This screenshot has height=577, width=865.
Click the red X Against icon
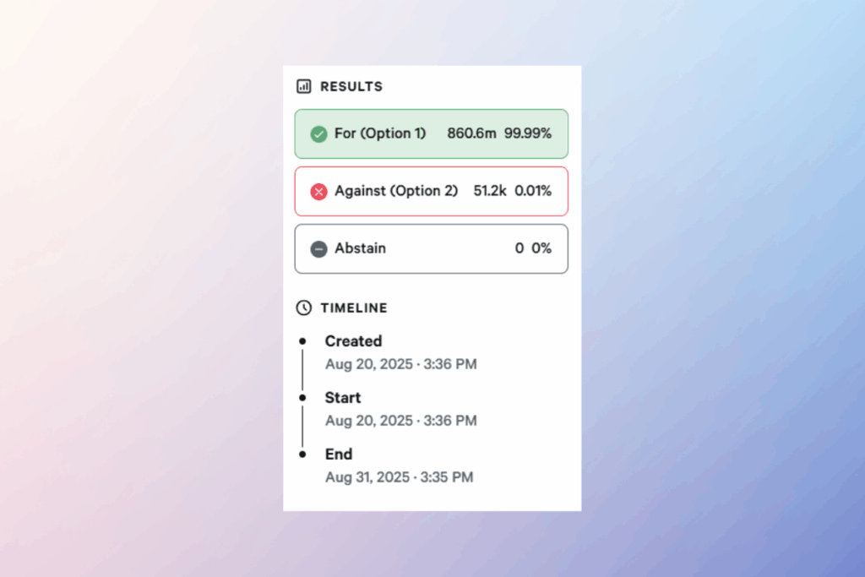[x=318, y=192]
